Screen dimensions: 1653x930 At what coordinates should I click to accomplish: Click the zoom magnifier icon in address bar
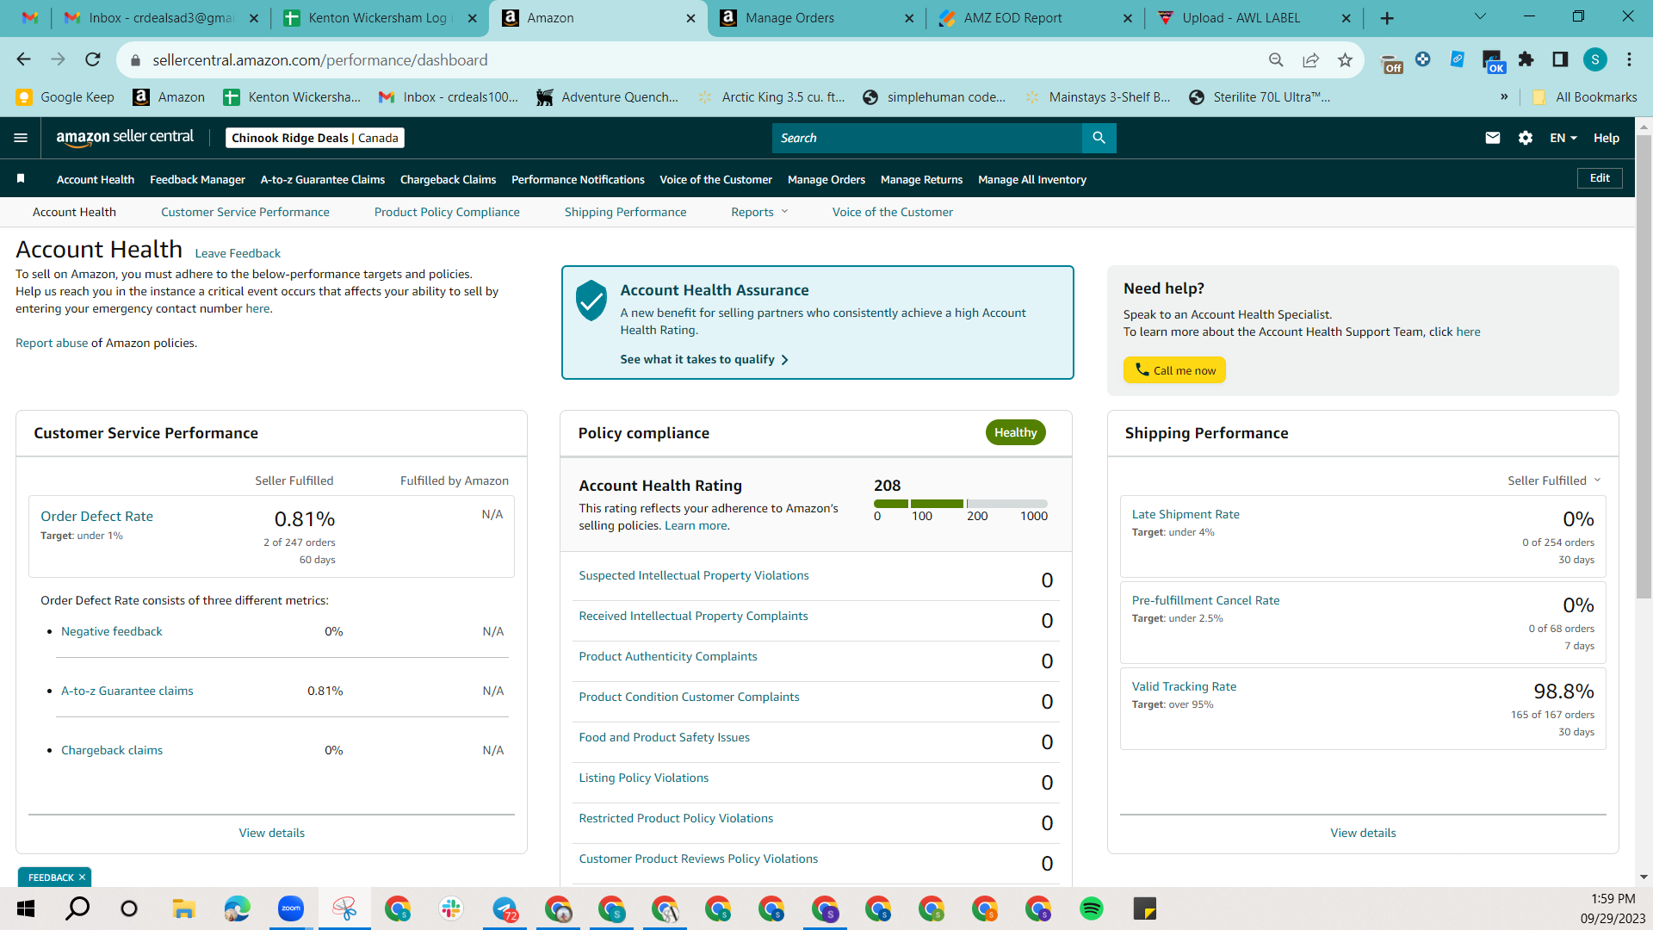pyautogui.click(x=1276, y=59)
